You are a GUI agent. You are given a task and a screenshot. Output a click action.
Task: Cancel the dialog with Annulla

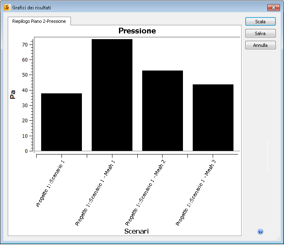click(260, 45)
